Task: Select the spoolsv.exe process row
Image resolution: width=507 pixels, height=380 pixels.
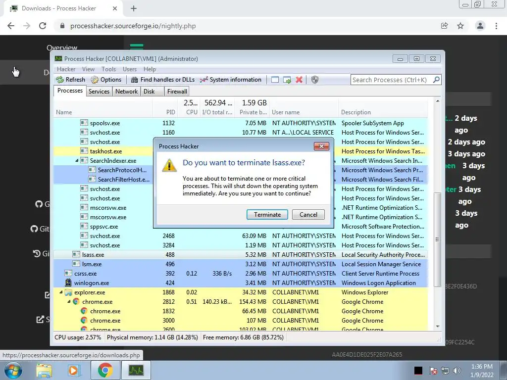Action: 241,123
